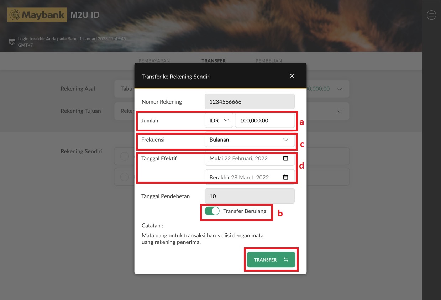Click the Tanggal Pendebetan field

250,196
